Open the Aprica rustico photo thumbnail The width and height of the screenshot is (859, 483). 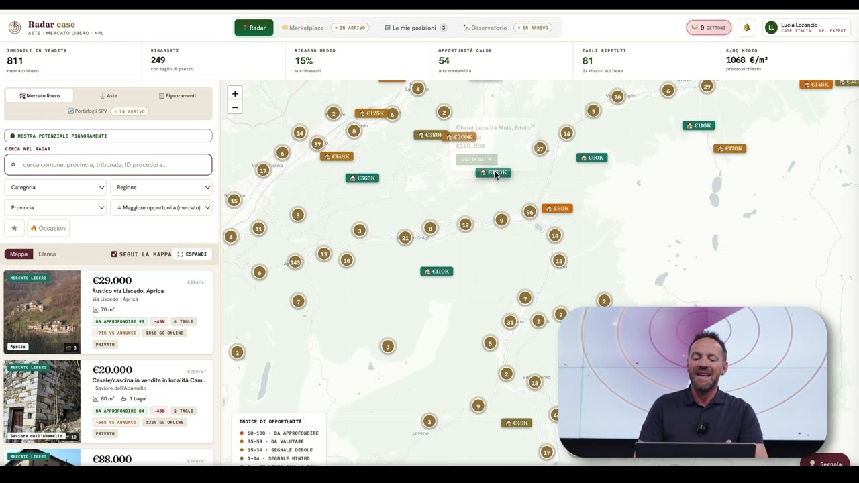42,312
